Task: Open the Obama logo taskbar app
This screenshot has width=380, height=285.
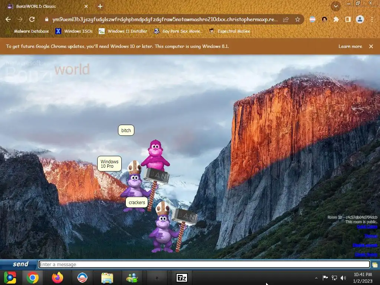Action: (x=82, y=278)
